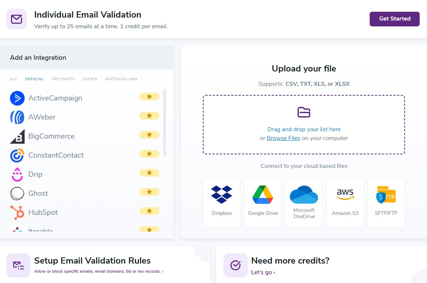427x283 pixels.
Task: Click the Browse Files link
Action: (x=283, y=138)
